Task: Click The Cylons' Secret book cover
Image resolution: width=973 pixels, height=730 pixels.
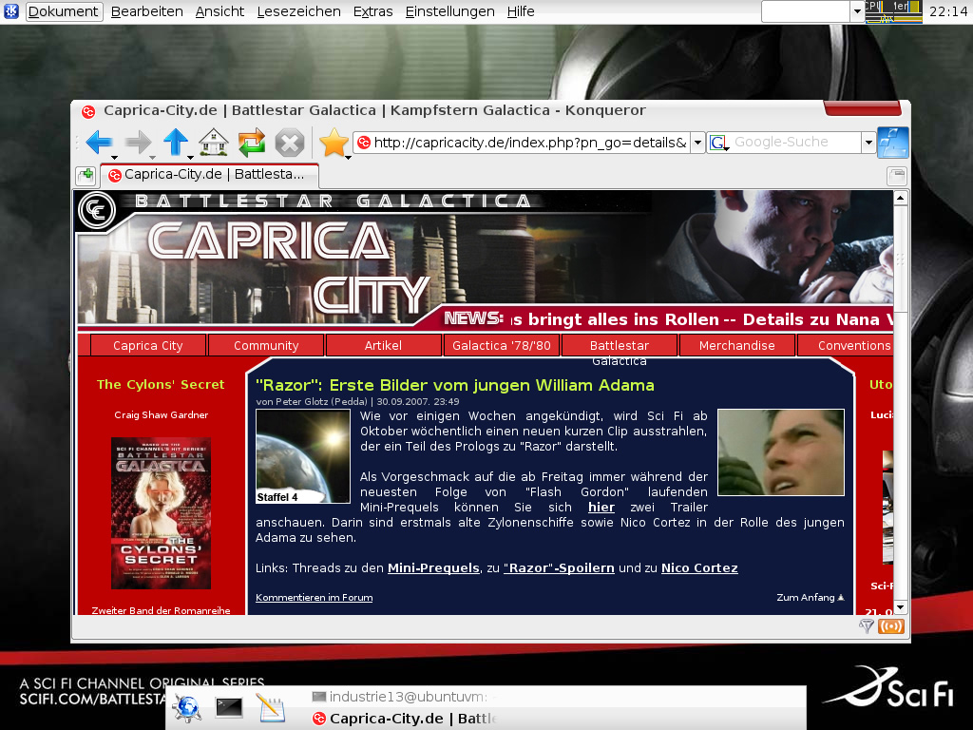Action: 161,513
